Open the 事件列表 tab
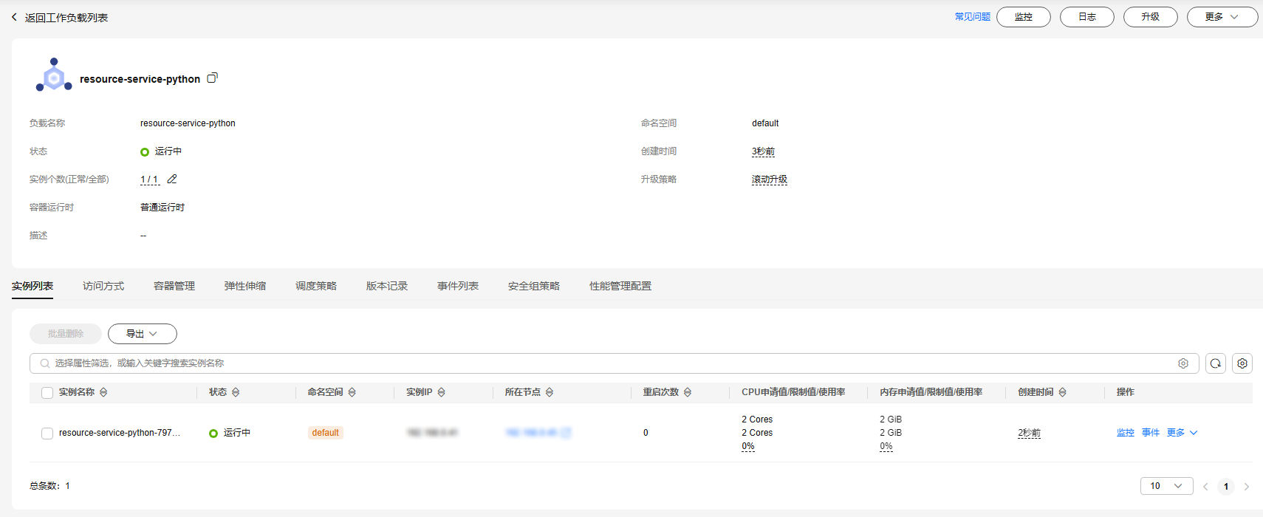 click(458, 286)
